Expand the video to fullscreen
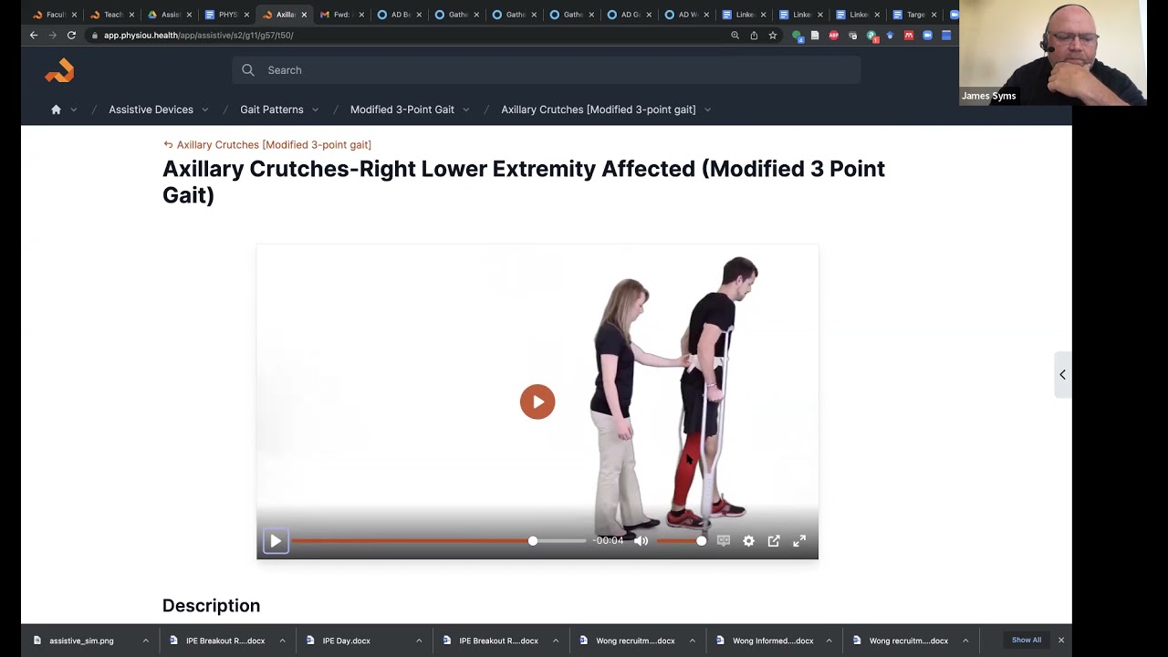This screenshot has height=657, width=1168. tap(798, 540)
